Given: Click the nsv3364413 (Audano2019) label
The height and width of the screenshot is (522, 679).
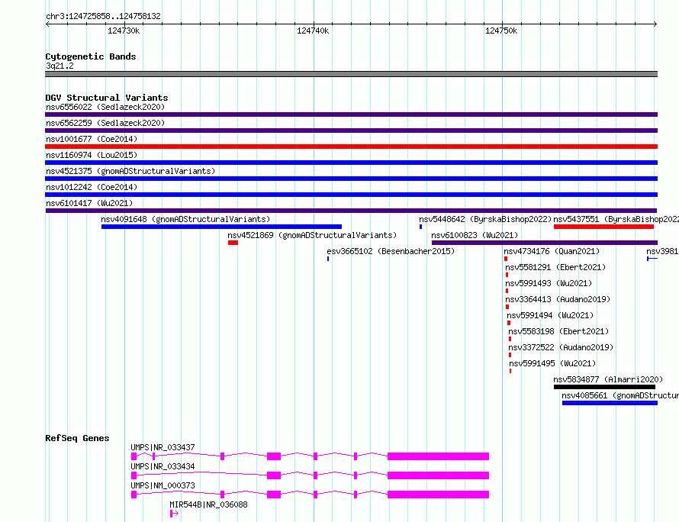Looking at the screenshot, I should (558, 299).
